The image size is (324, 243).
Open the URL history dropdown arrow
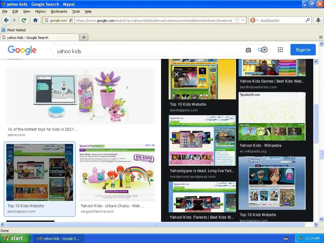(x=243, y=20)
